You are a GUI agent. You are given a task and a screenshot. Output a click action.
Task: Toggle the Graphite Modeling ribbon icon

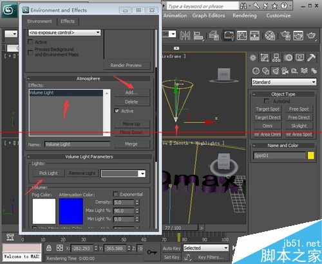[x=229, y=35]
